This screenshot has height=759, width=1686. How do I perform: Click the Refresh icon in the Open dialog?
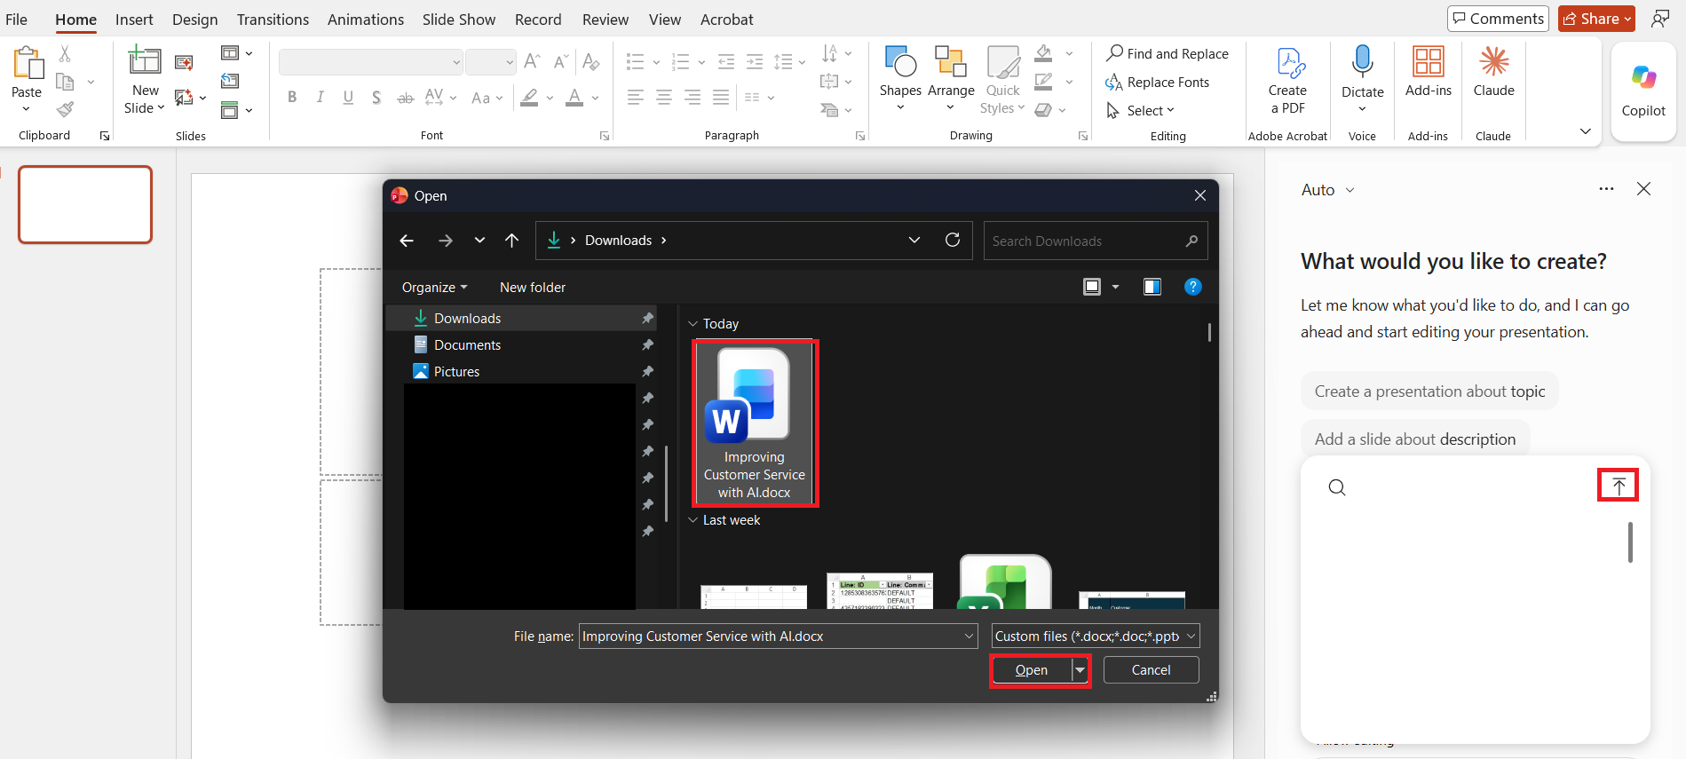point(953,241)
